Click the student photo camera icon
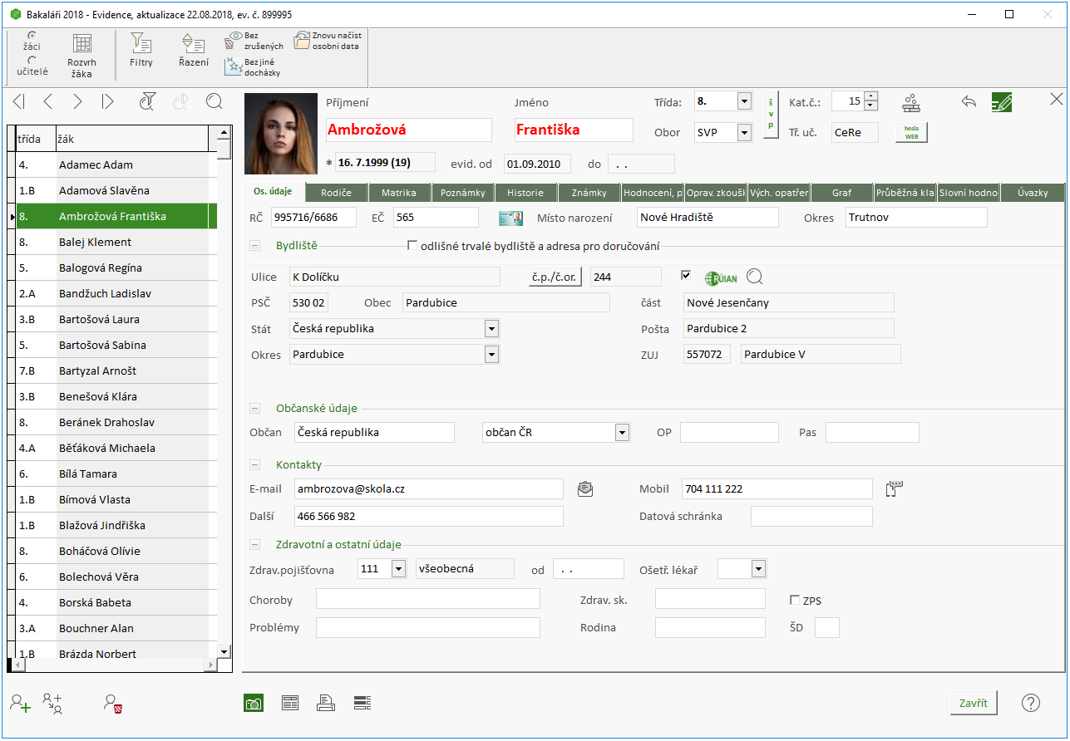 coord(254,703)
